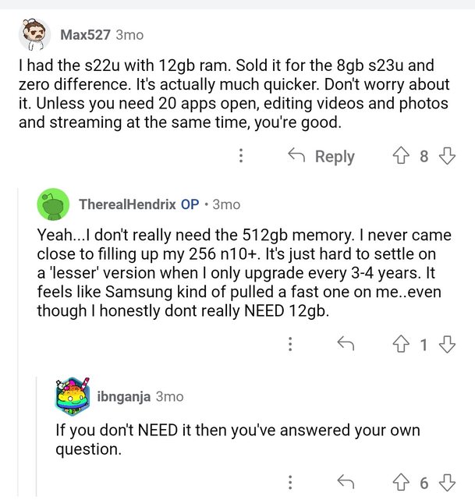Upvote TherealHendrix's reply
Viewport: 475px width, 500px height.
point(400,343)
